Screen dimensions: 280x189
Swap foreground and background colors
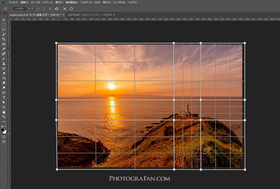coord(5,126)
